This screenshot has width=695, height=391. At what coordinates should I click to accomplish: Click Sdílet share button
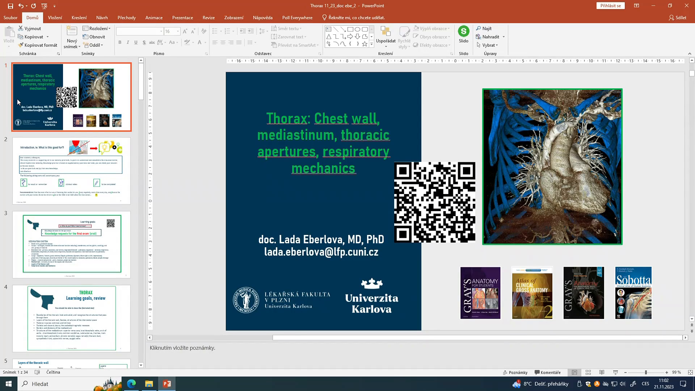tap(678, 17)
